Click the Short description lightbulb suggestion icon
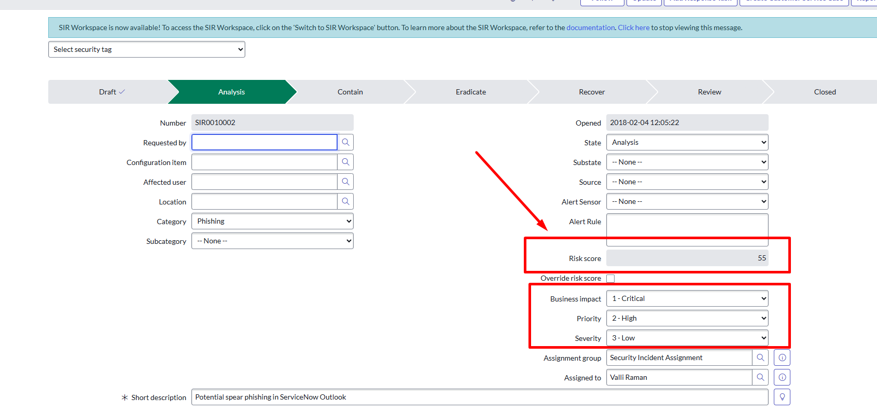The image size is (877, 412). pos(782,397)
